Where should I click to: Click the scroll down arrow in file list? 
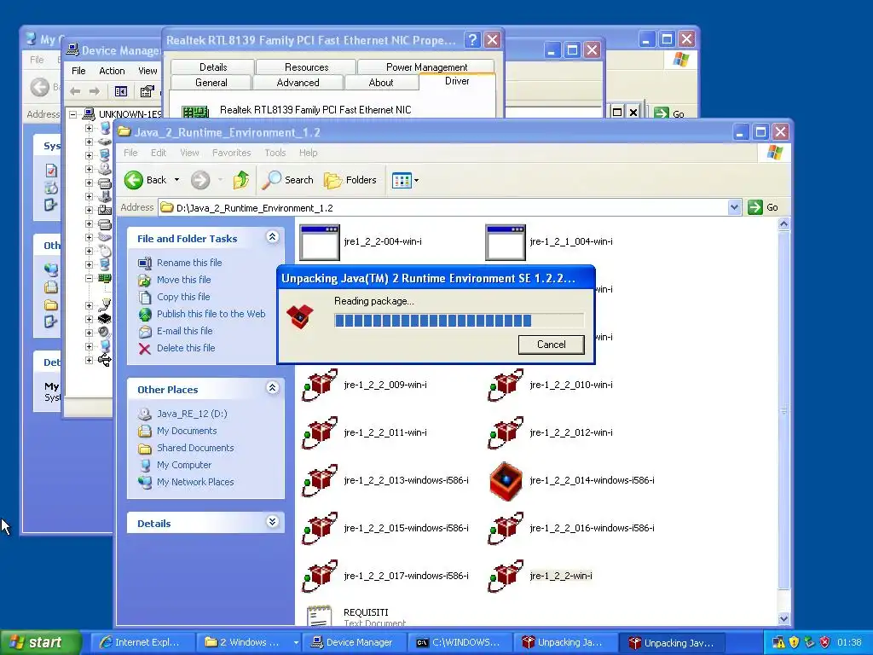[783, 618]
